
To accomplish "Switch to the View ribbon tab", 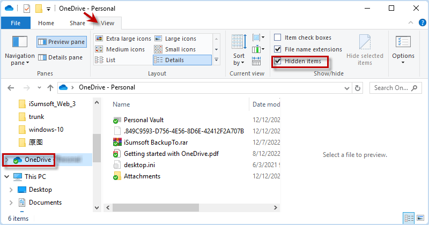I will click(107, 23).
